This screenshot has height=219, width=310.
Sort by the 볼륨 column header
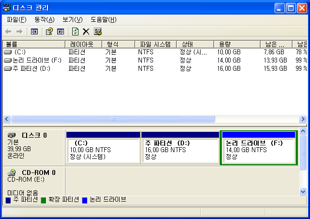(x=34, y=44)
